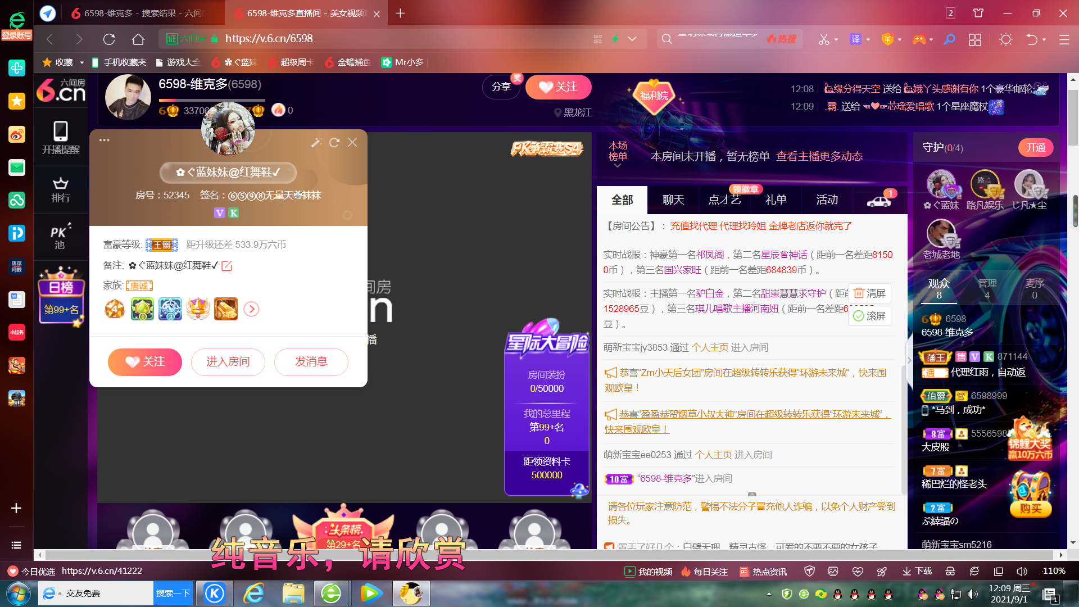Open Windows Start button
The width and height of the screenshot is (1079, 607).
tap(18, 594)
